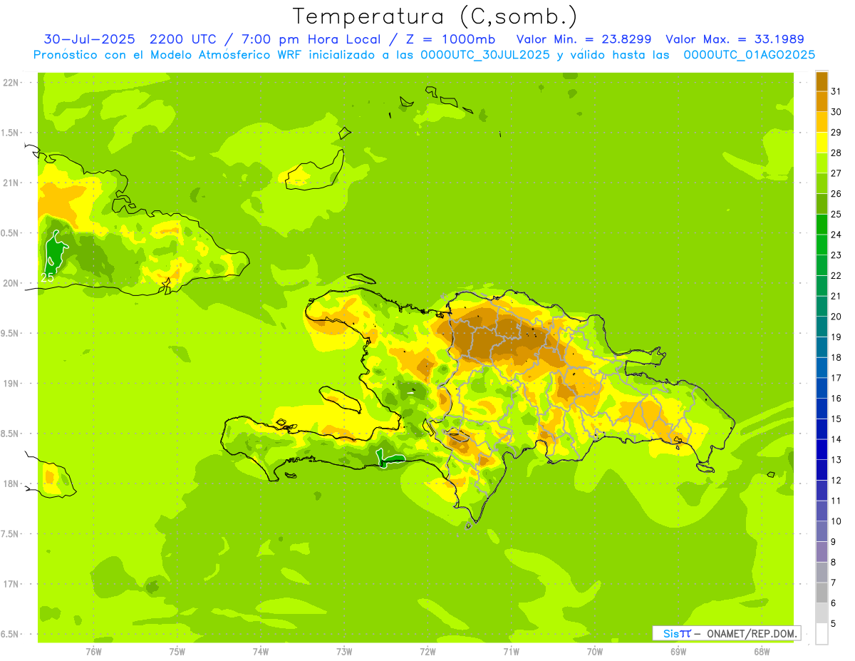Click color scale value 26
This screenshot has height=661, width=855.
(x=836, y=193)
